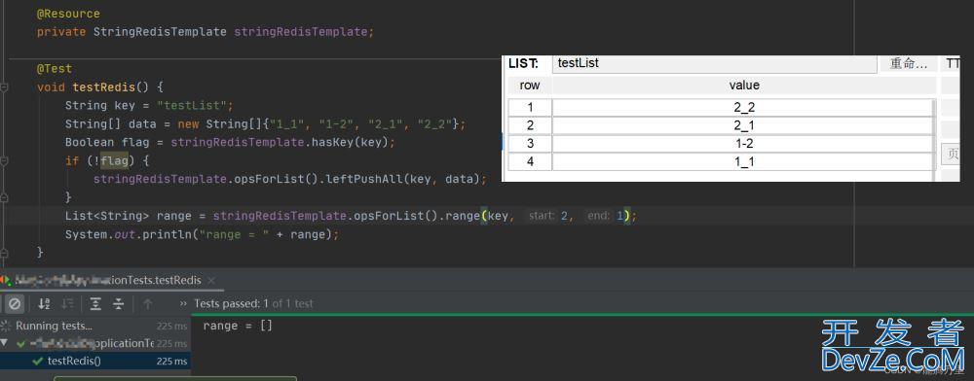Click the fold marker beside the if statement
Screen dimensions: 974x381
point(4,161)
